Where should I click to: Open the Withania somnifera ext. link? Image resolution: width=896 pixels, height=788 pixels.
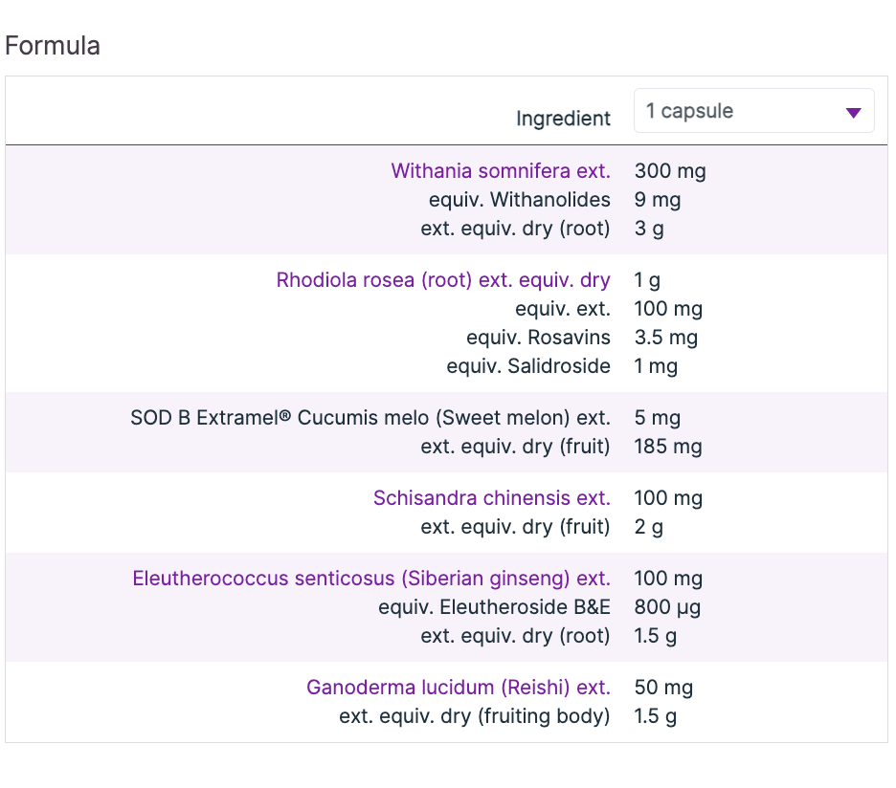pos(500,171)
